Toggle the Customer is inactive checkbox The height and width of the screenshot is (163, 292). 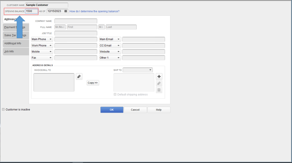3,110
